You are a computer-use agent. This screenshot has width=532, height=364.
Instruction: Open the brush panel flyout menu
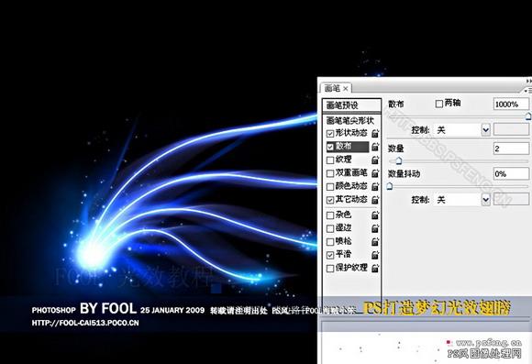[x=528, y=91]
